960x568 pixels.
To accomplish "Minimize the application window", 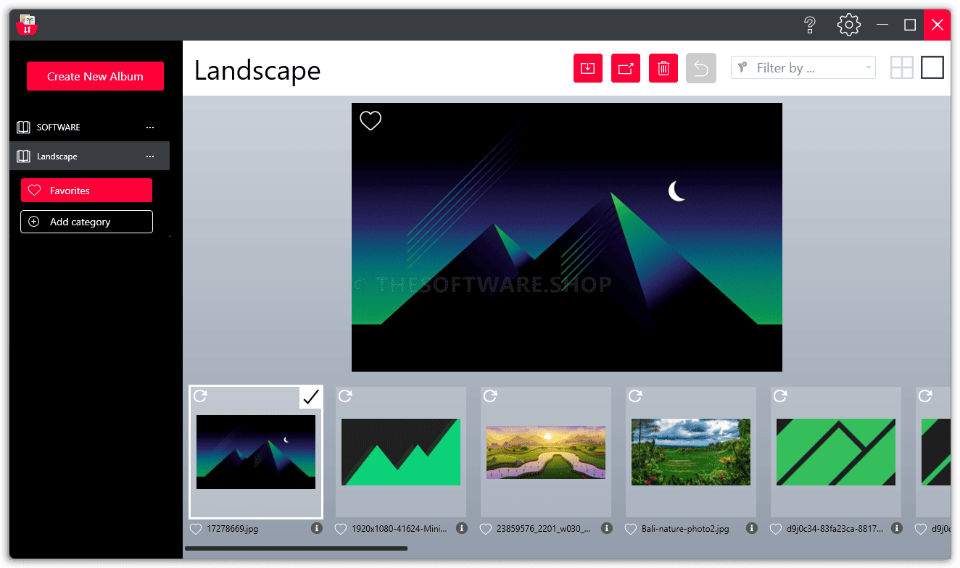I will coord(882,25).
